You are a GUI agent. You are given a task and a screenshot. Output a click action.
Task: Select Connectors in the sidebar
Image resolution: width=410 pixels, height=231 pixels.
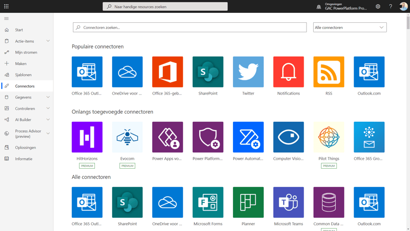pyautogui.click(x=27, y=86)
